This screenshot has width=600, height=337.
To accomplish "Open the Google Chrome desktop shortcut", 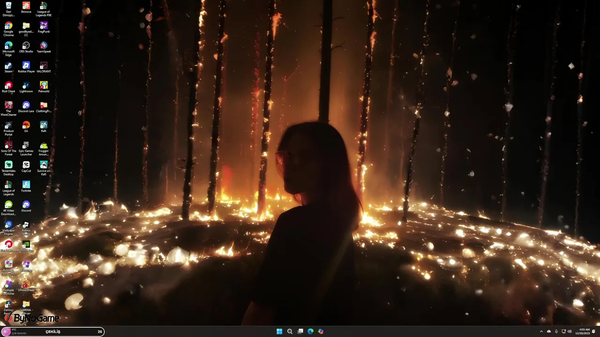I will click(8, 29).
